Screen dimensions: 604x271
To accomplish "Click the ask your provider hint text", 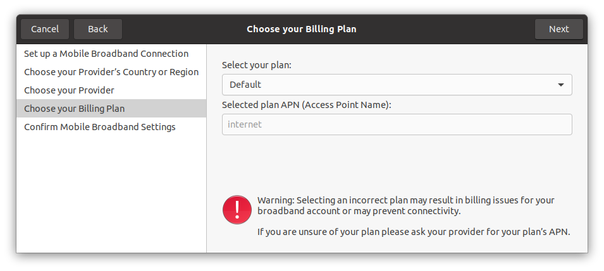I will point(414,232).
